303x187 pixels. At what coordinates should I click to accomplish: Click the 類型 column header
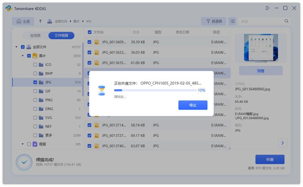tap(158, 32)
